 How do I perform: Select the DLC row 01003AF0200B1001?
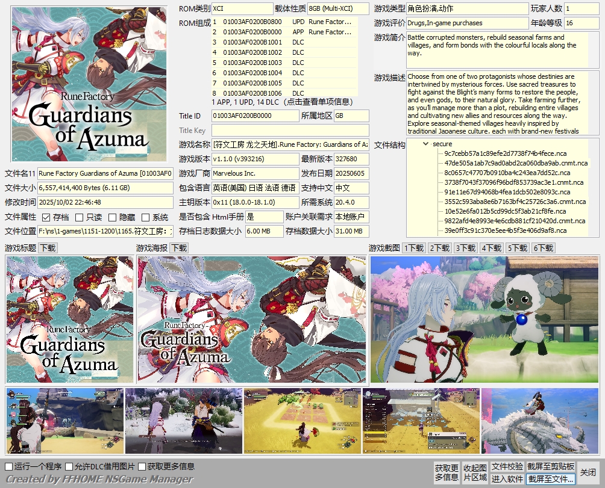coord(252,42)
